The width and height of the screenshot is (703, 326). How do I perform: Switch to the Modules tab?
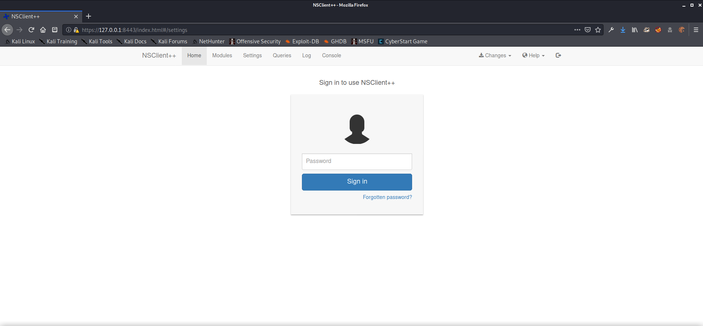(222, 55)
